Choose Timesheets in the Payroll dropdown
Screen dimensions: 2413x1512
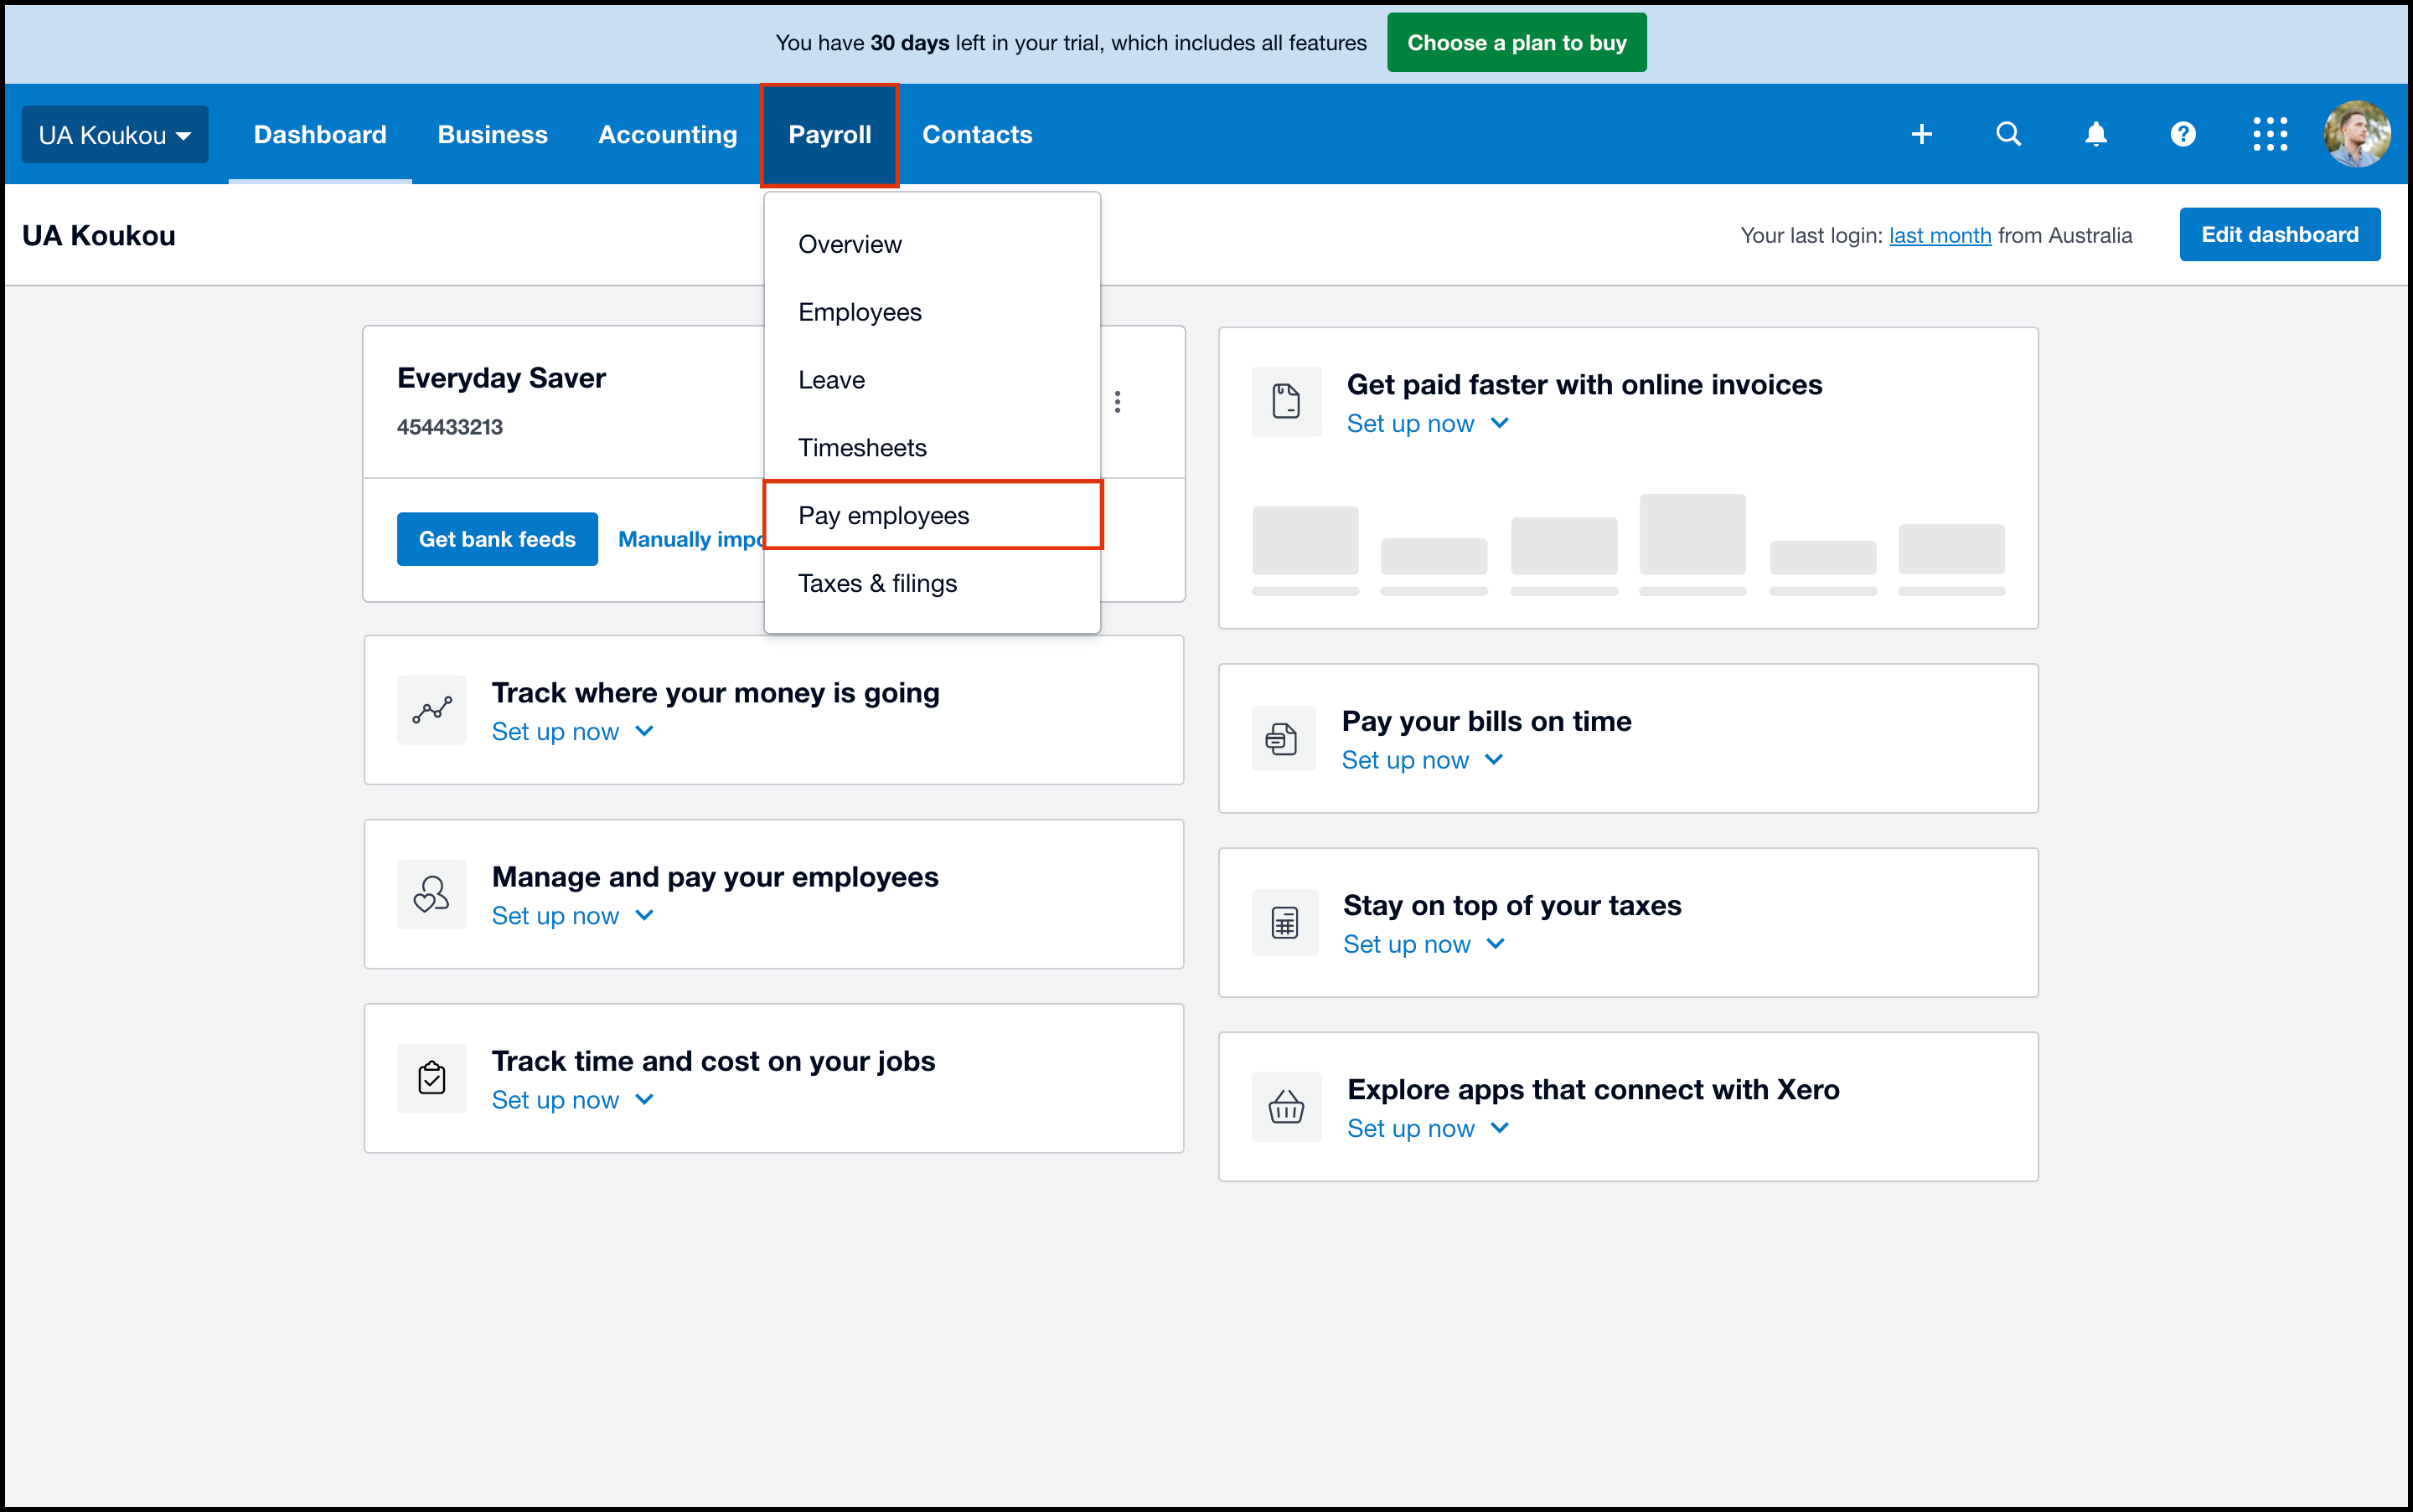(861, 448)
